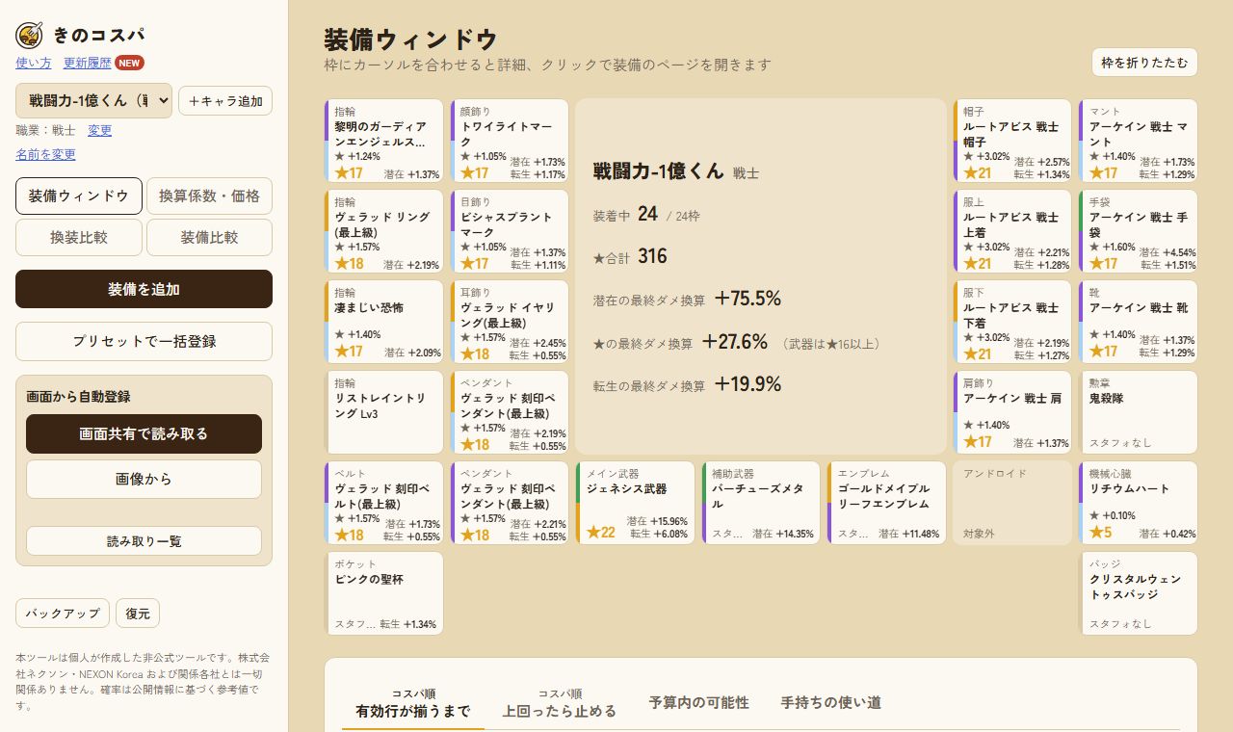Click the 画像から button
Viewport: 1233px width, 732px height.
(144, 479)
